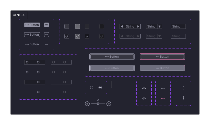Viewport: 210px width, 125px height.
Task: Click the bright boxed single-handle slider
Action: click(35, 82)
